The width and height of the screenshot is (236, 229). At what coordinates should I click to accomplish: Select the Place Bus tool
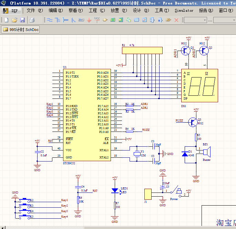(58, 20)
